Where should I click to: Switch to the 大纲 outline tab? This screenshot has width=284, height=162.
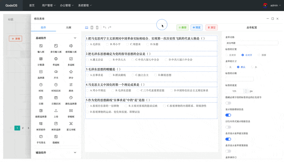click(x=68, y=27)
